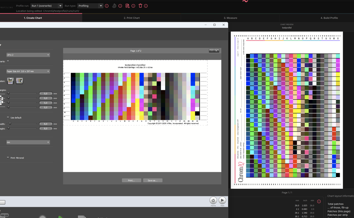Click the portrait orientation chart icon
Viewport: 354px width, 218px height.
click(x=11, y=81)
